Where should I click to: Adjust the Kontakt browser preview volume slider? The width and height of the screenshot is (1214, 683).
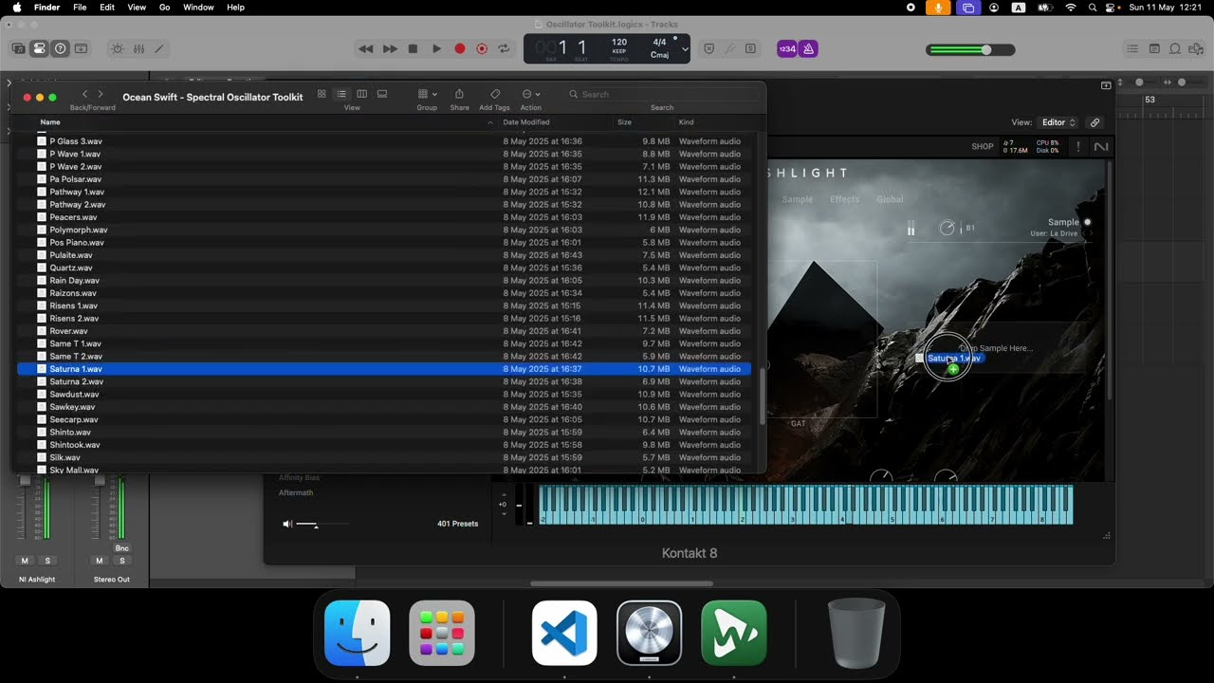(322, 524)
